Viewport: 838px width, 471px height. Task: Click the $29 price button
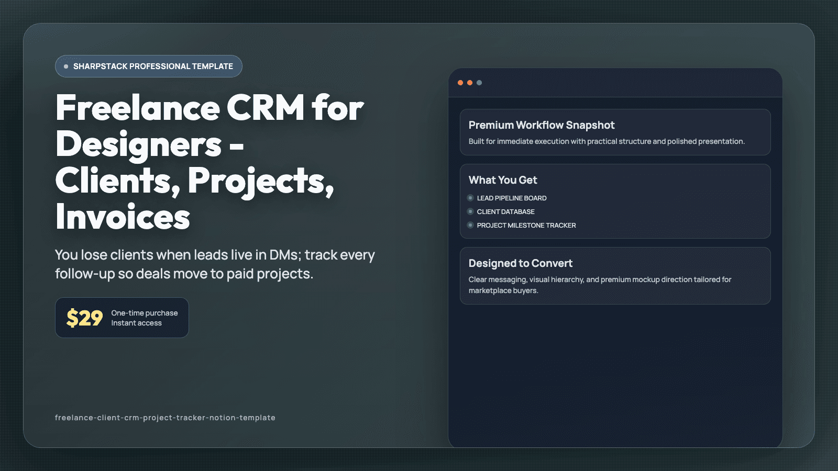tap(122, 317)
